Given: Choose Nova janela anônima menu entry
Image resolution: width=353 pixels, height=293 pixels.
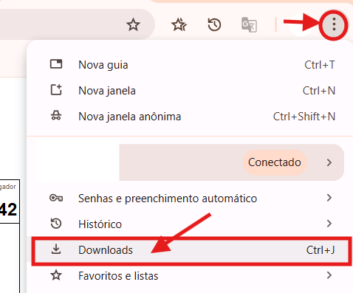Looking at the screenshot, I should point(189,117).
